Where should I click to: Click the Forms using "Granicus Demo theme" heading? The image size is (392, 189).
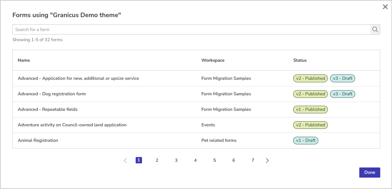67,15
